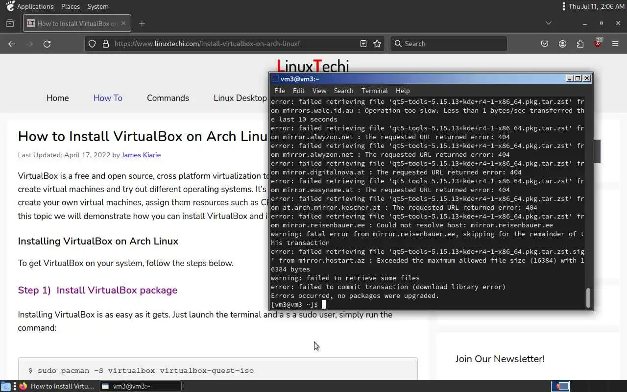This screenshot has height=392, width=627.
Task: Open the How To nav link
Action: click(108, 98)
